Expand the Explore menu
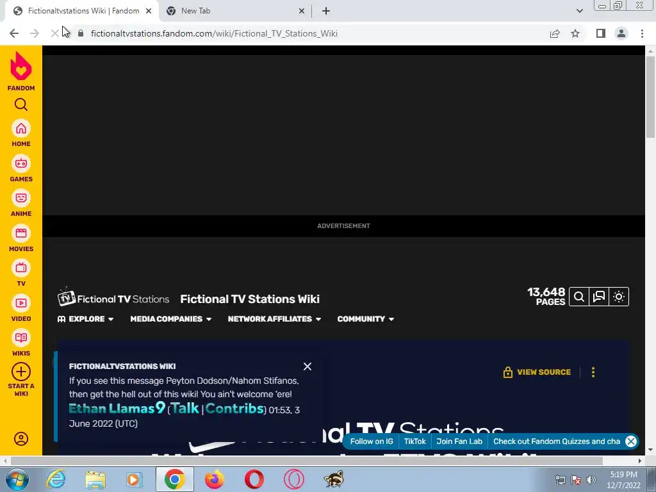The height and width of the screenshot is (492, 656). click(x=85, y=319)
